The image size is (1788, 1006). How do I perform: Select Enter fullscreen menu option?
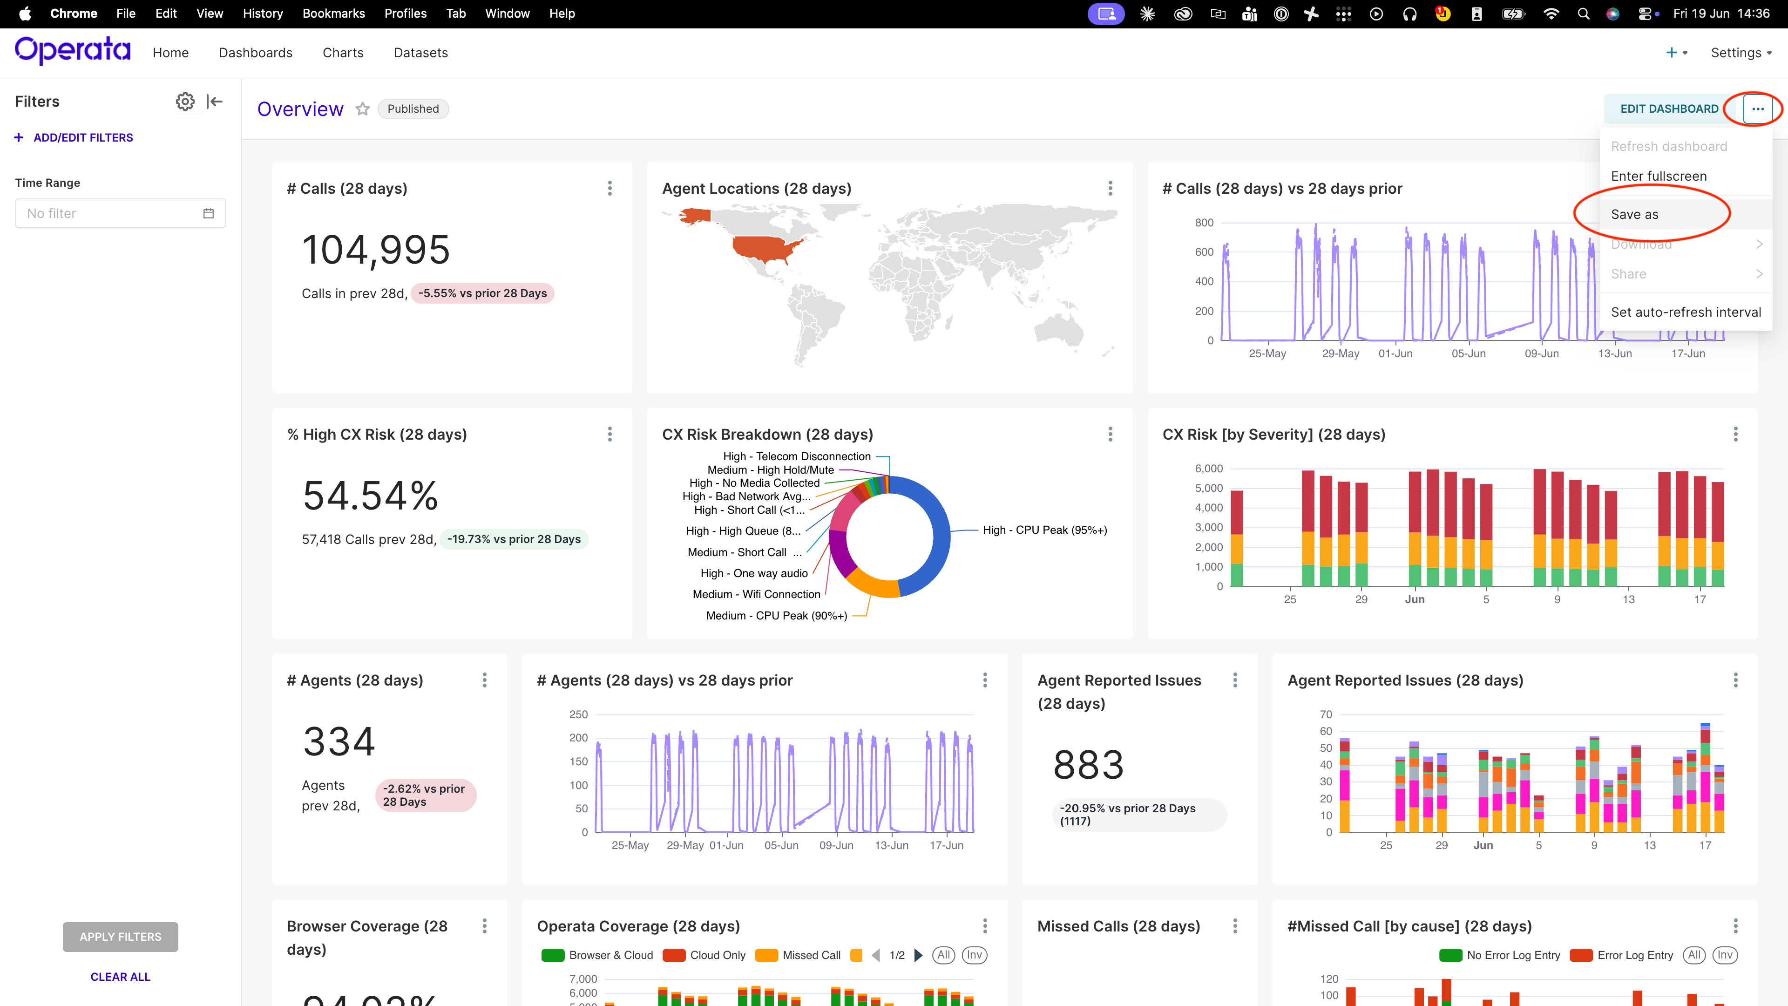(x=1686, y=177)
